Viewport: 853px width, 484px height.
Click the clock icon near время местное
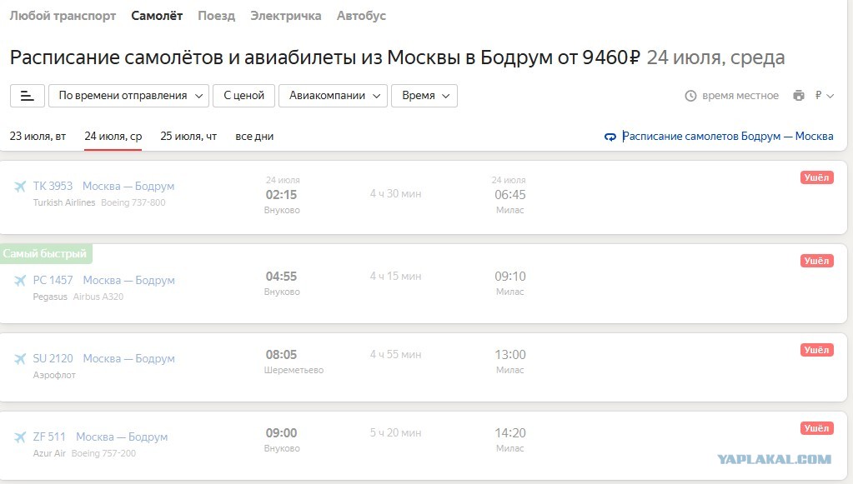coord(690,96)
